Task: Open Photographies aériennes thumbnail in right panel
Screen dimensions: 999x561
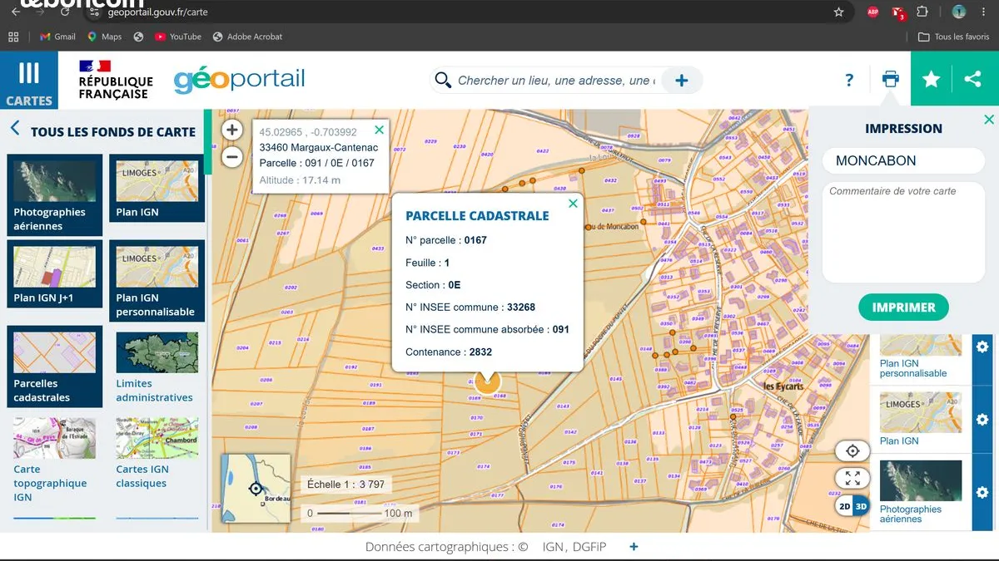Action: pos(920,480)
